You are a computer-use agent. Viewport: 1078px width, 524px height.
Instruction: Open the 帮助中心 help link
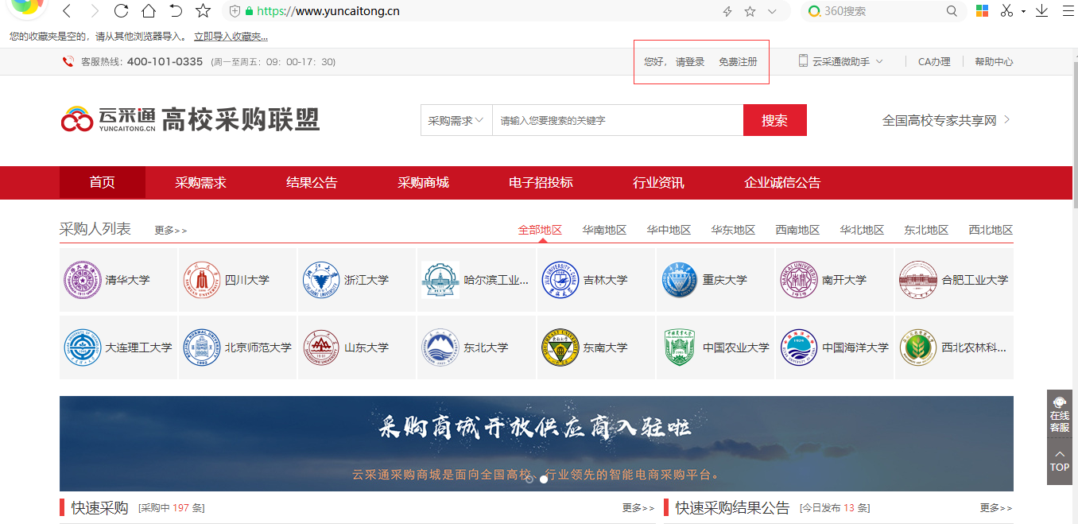994,61
